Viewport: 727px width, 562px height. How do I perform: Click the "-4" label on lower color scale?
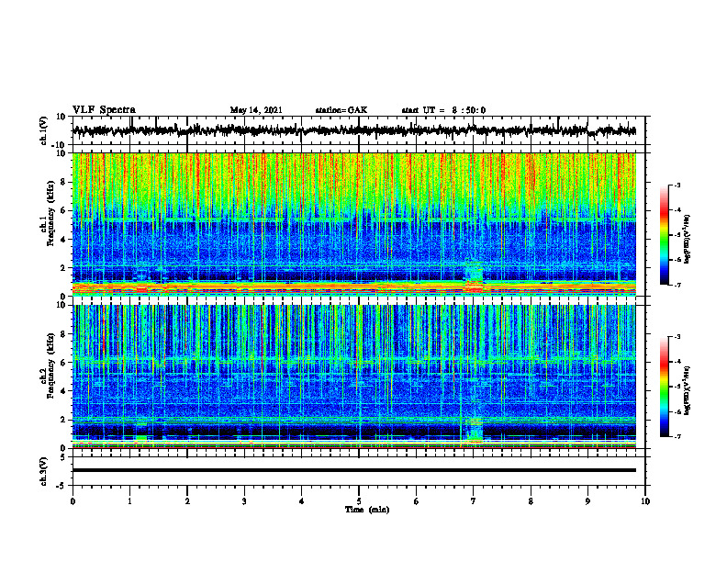point(677,362)
